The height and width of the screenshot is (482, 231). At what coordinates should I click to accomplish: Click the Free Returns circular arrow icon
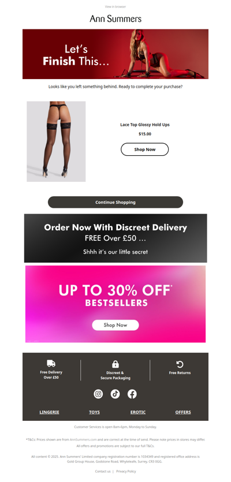coord(180,364)
